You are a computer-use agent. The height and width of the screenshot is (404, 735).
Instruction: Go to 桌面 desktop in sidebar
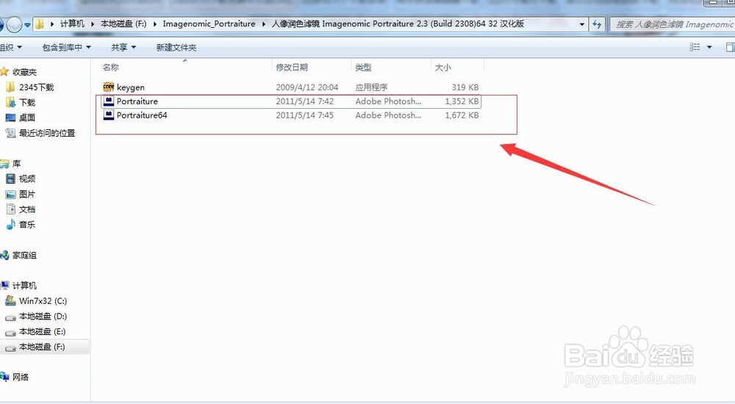point(26,118)
